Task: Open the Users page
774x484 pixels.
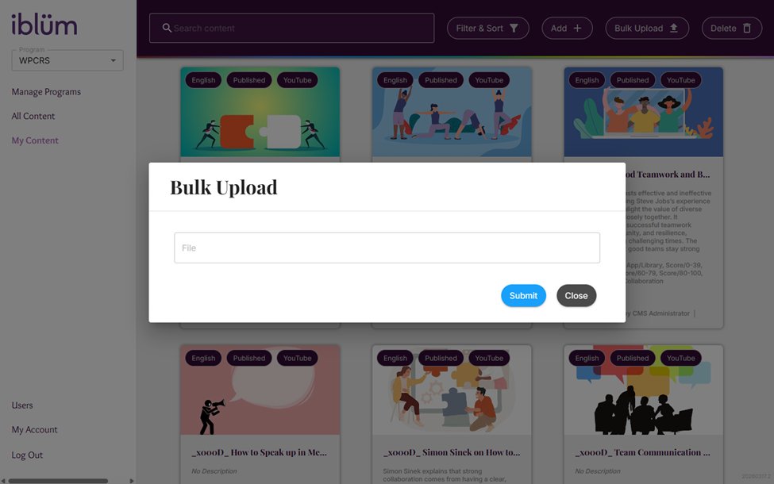Action: [x=22, y=405]
